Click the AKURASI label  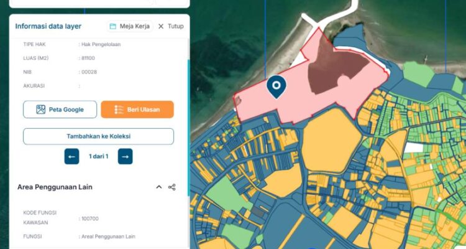[x=34, y=86]
